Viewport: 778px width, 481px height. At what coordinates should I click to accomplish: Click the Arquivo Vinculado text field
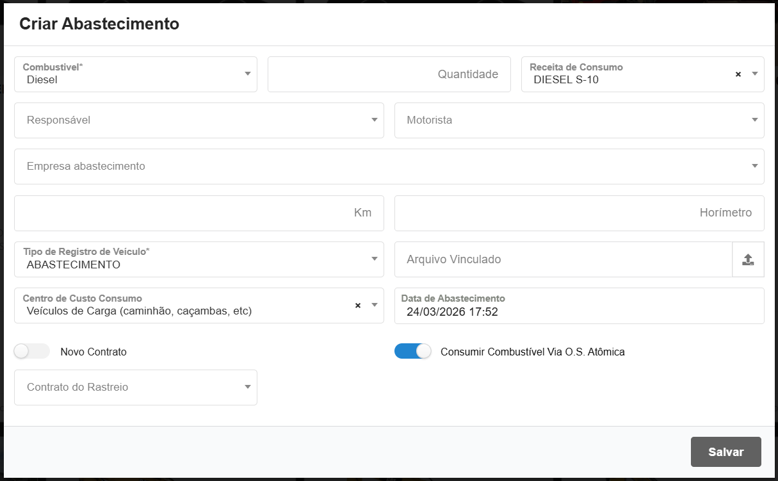click(563, 259)
